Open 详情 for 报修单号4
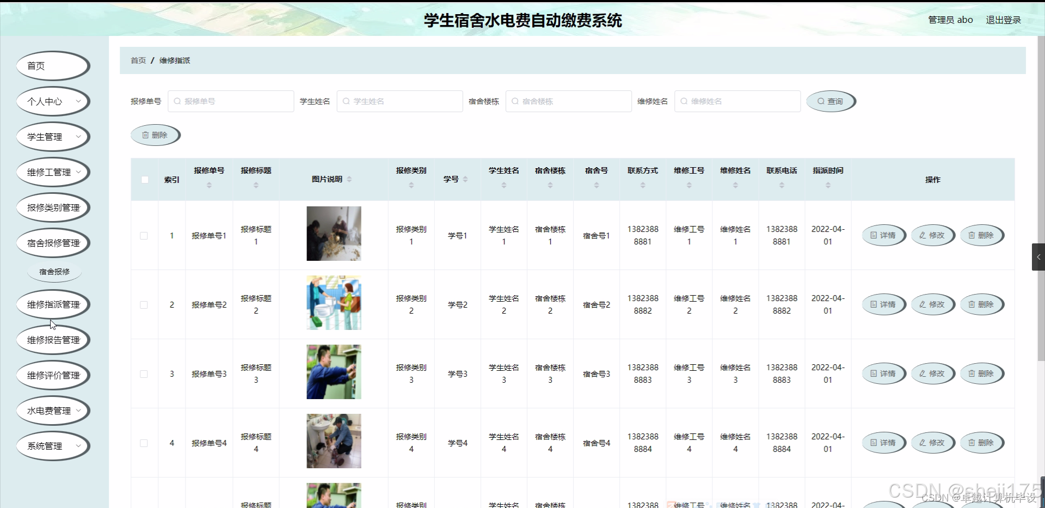1045x508 pixels. [x=883, y=443]
